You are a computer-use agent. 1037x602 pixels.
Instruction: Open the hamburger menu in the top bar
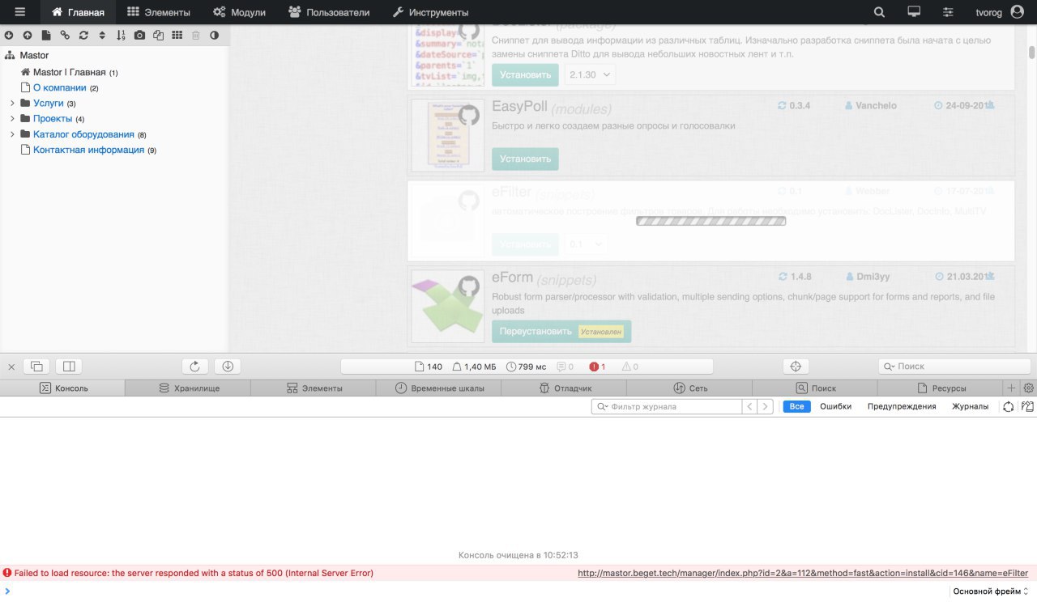coord(20,12)
